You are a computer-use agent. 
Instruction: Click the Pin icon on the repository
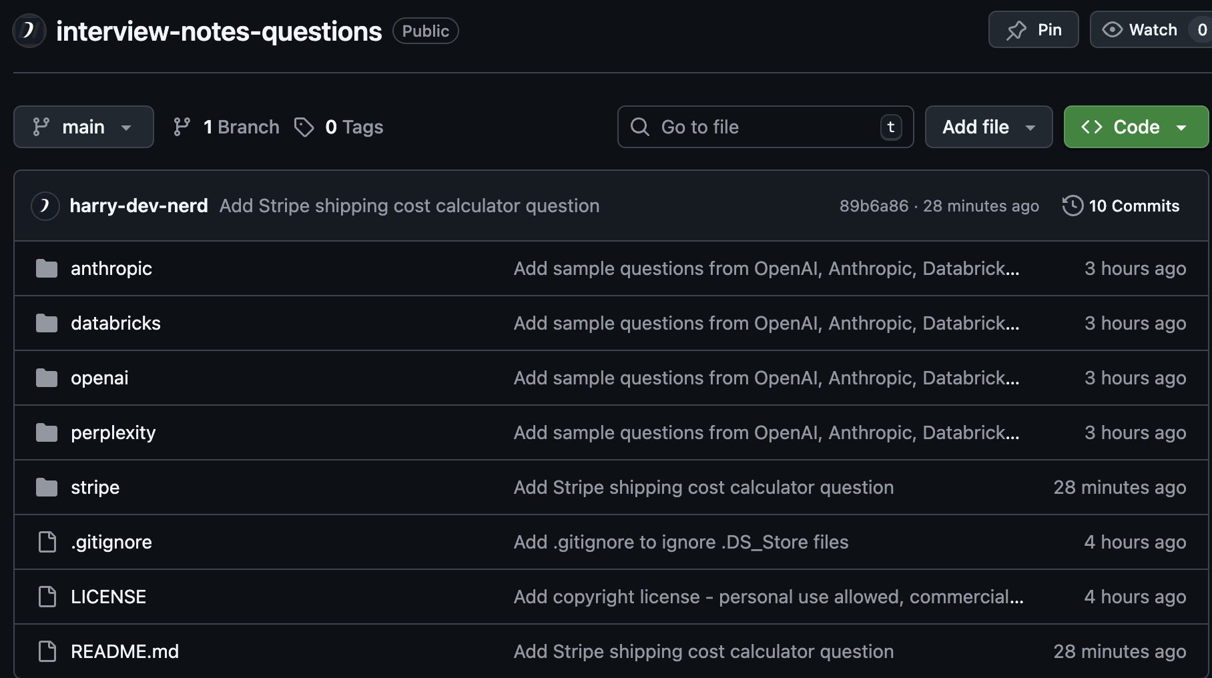click(x=1016, y=29)
